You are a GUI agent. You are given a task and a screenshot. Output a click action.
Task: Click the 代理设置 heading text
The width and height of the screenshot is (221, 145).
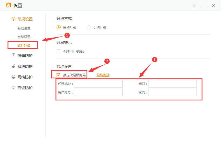(x=64, y=66)
